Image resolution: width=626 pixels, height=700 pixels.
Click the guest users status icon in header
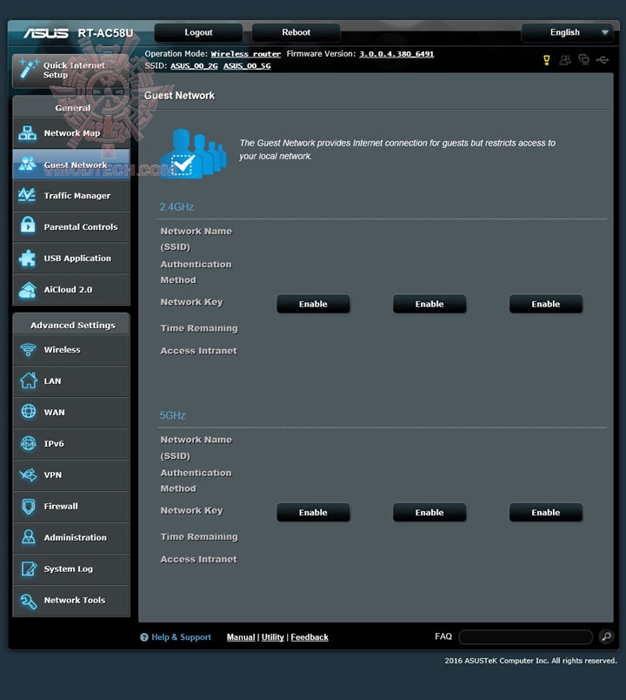click(x=565, y=59)
